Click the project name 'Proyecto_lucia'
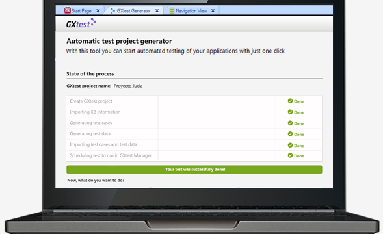This screenshot has height=234, width=383. pyautogui.click(x=128, y=86)
